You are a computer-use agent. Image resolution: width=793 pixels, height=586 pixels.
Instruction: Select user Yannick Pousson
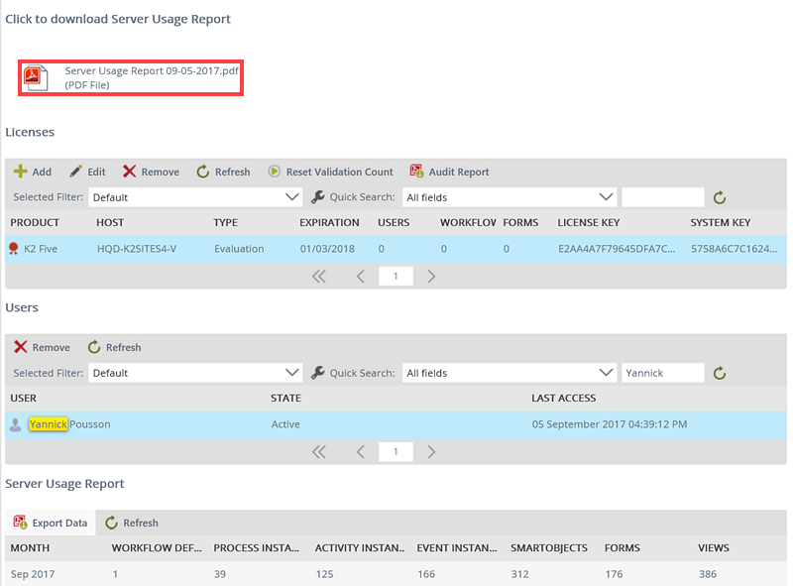(69, 424)
